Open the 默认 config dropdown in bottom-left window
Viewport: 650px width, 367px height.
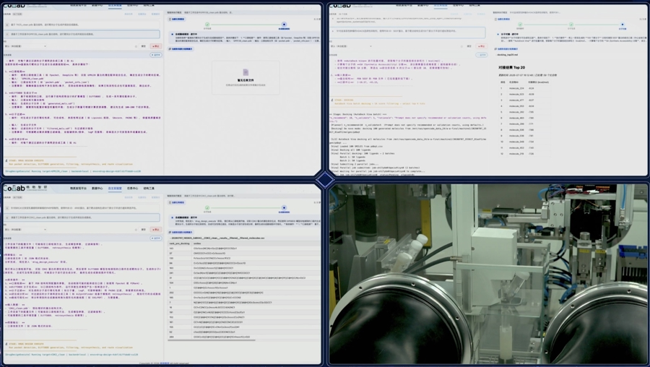tap(25, 229)
